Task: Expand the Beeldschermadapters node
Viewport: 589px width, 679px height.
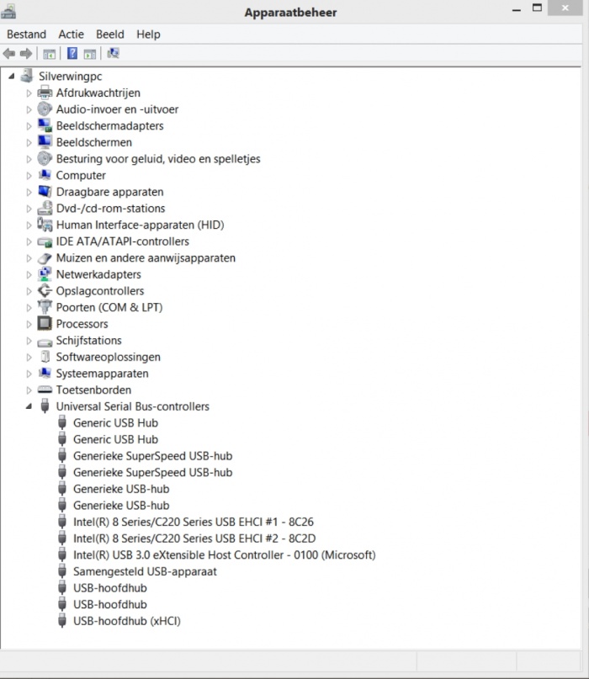Action: click(x=29, y=126)
